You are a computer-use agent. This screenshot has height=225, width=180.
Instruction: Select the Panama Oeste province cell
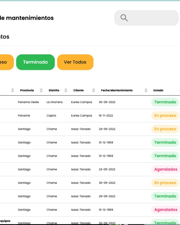click(x=28, y=102)
